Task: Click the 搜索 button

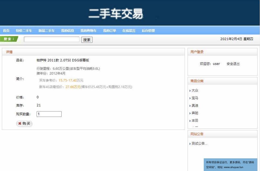Action: pyautogui.click(x=87, y=40)
